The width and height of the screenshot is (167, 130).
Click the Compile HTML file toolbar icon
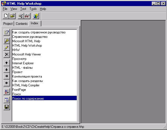pyautogui.click(x=21, y=16)
